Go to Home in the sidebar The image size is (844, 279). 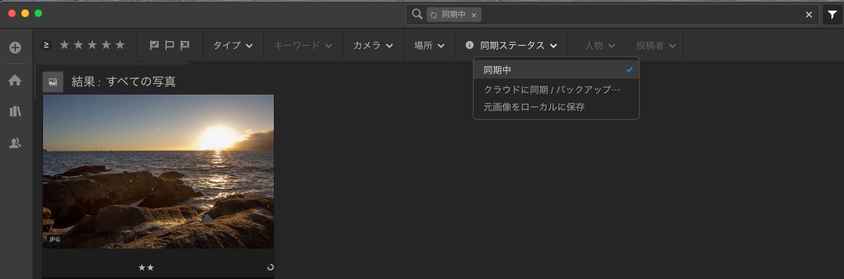point(15,80)
